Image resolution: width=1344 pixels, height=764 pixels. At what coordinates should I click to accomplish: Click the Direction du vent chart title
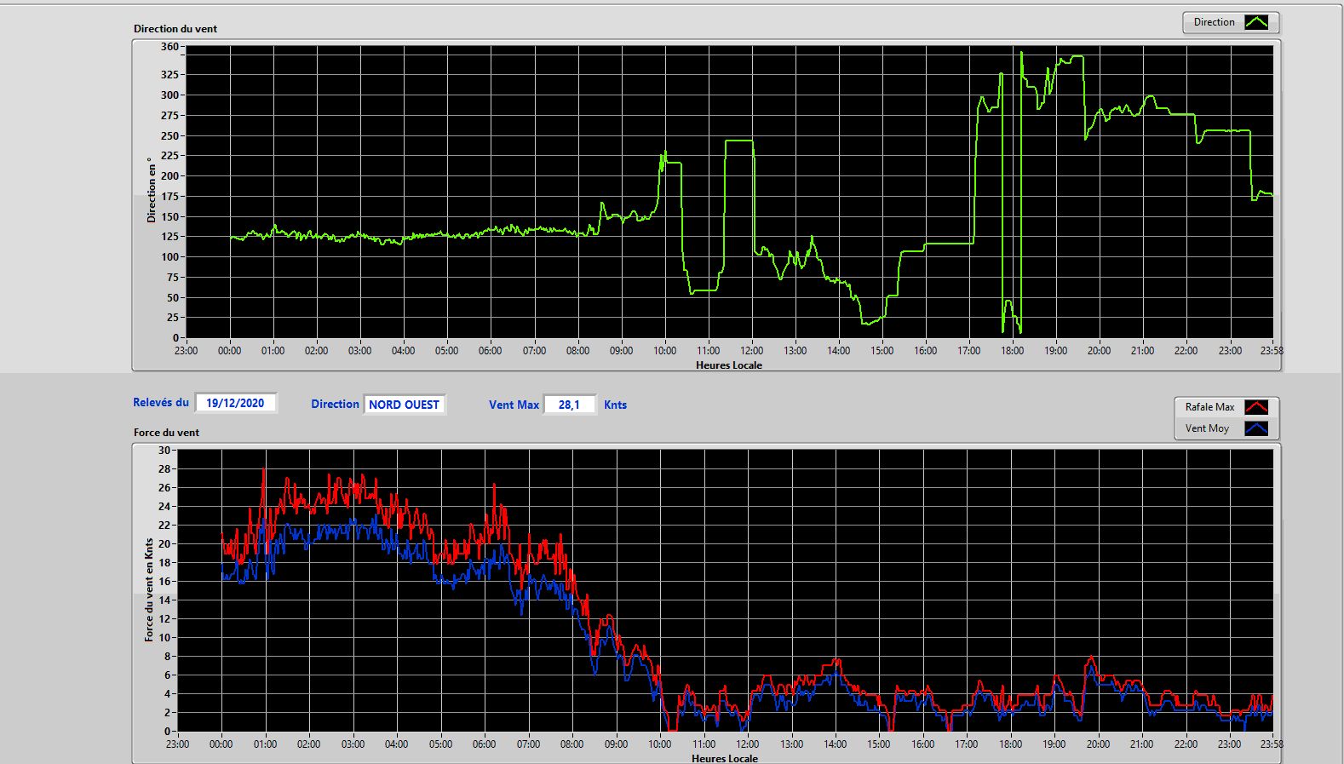click(175, 28)
